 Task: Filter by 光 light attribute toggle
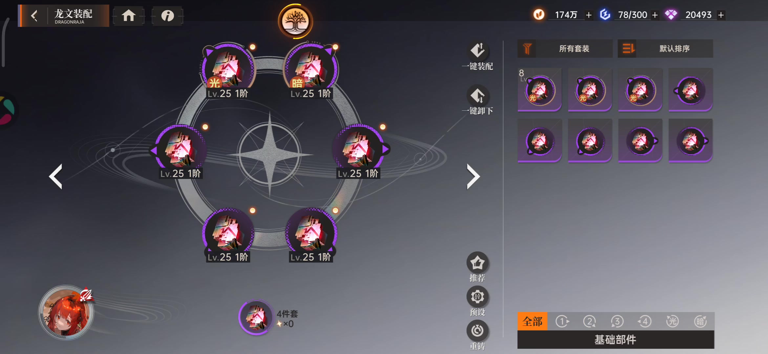pyautogui.click(x=672, y=321)
